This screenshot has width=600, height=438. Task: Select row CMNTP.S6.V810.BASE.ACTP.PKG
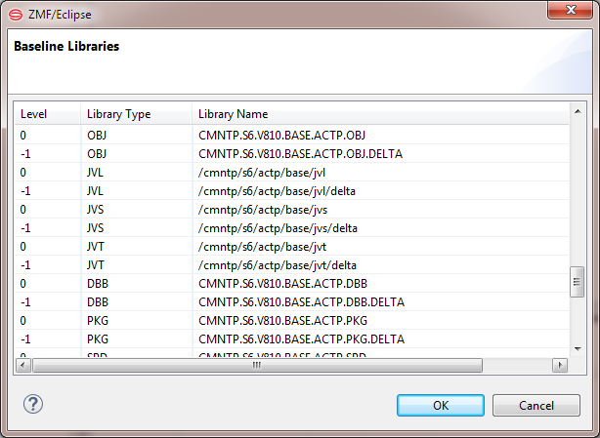(x=291, y=321)
